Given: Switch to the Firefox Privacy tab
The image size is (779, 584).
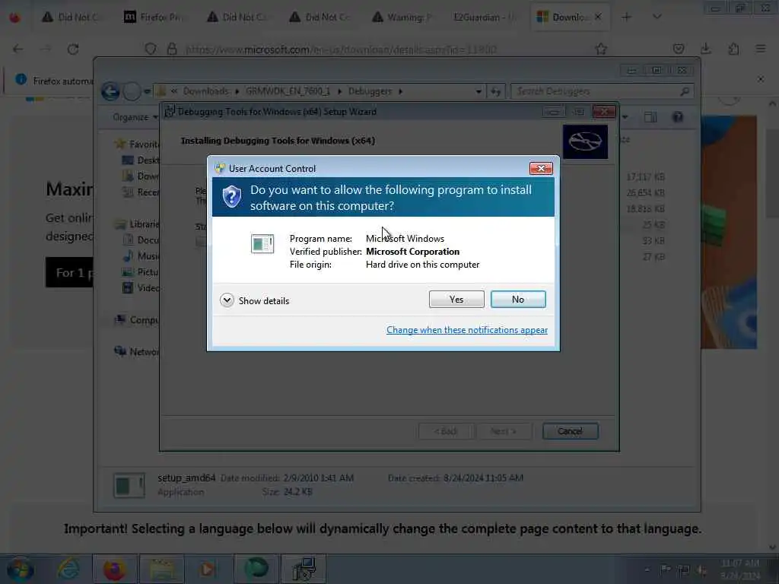Looking at the screenshot, I should 155,17.
